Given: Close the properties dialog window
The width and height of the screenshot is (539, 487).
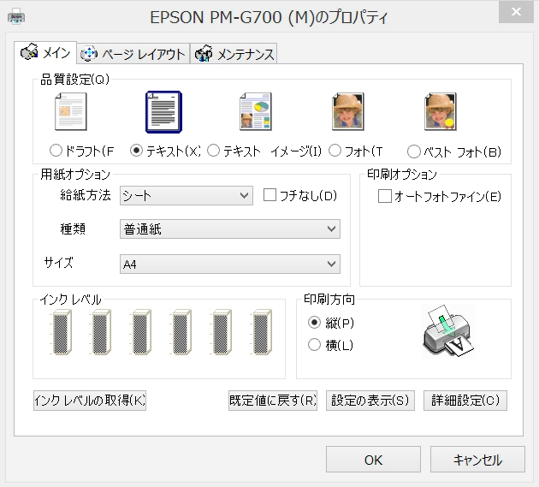Looking at the screenshot, I should coord(516,12).
